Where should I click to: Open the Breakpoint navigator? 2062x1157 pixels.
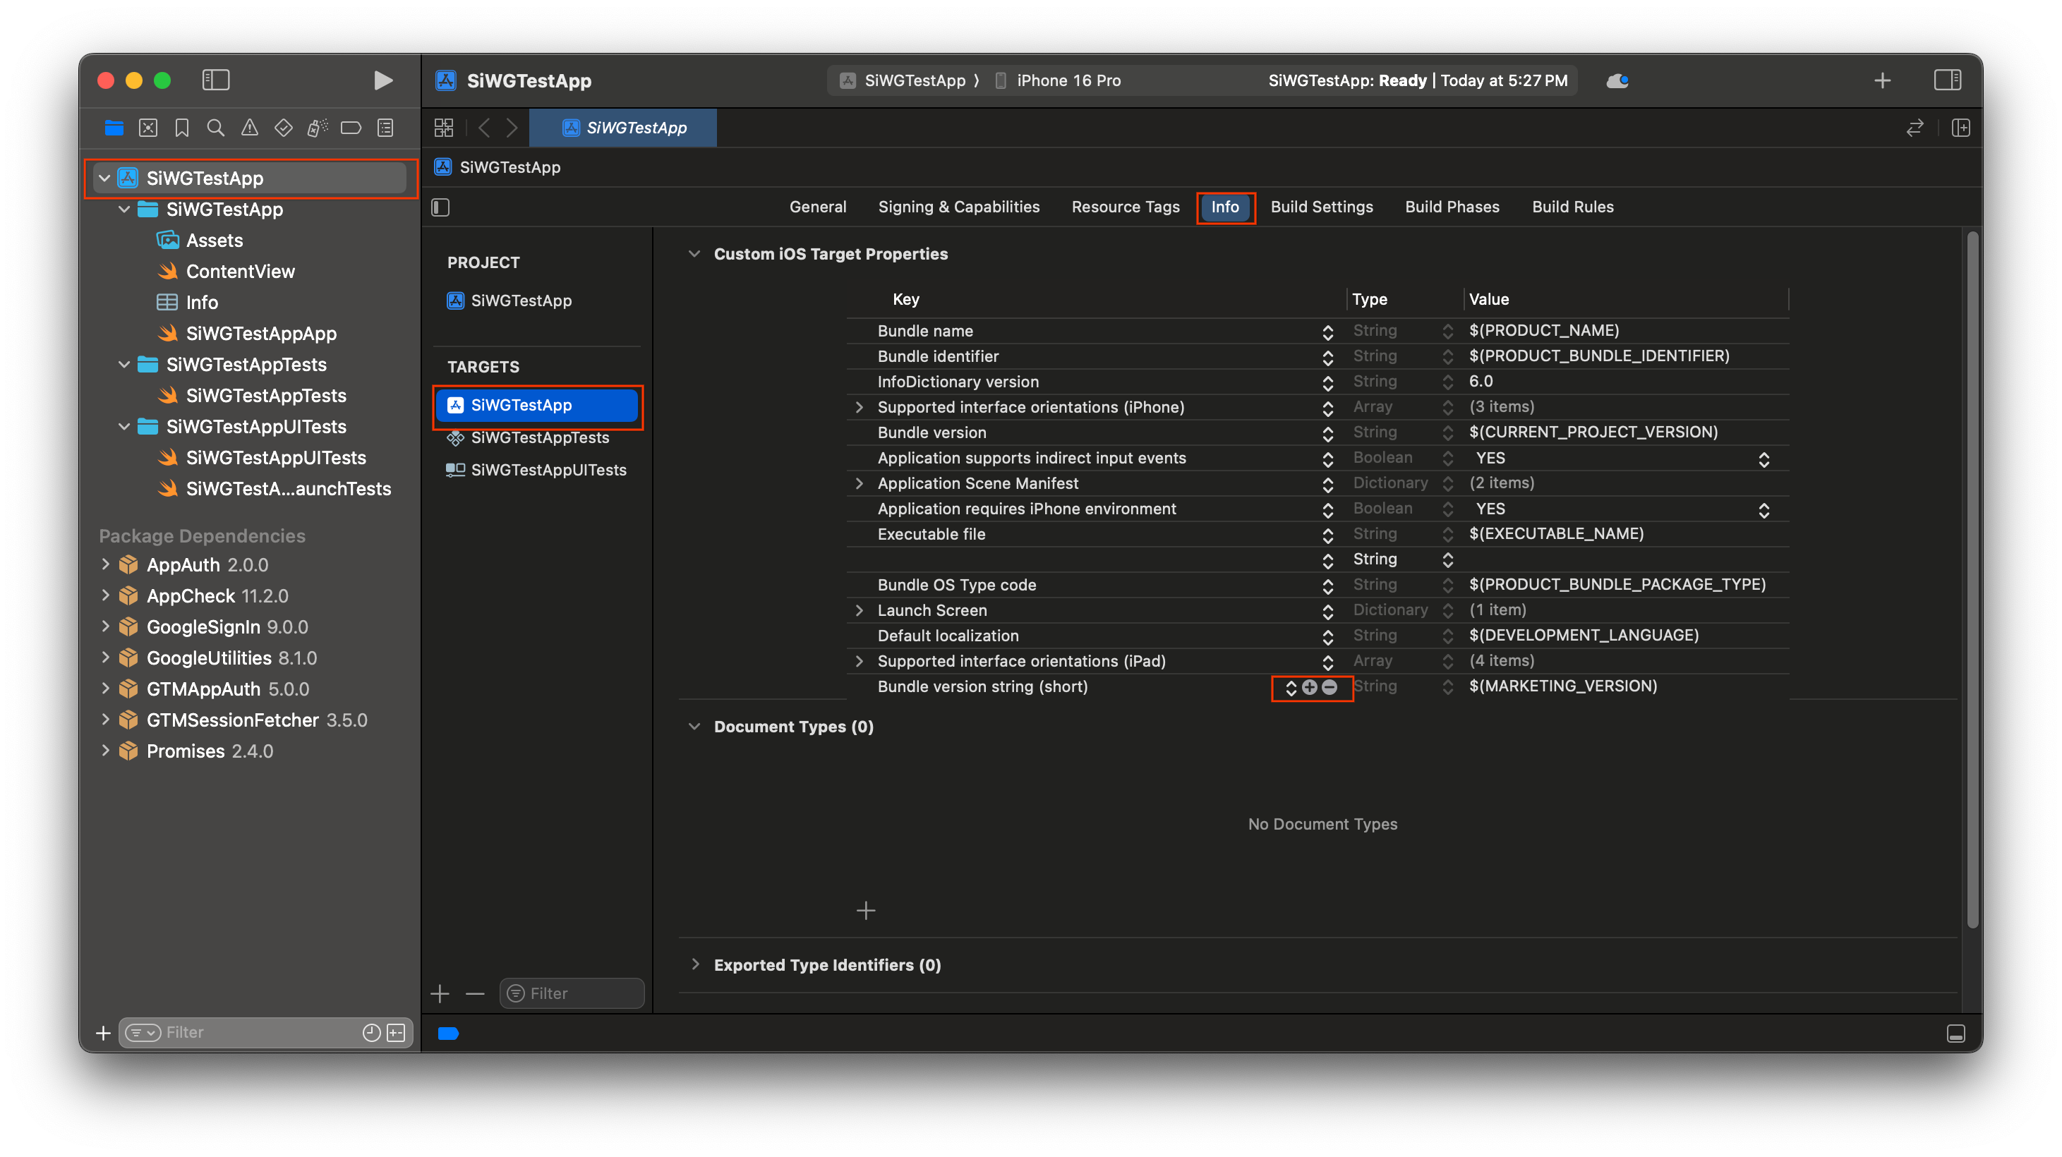(351, 127)
